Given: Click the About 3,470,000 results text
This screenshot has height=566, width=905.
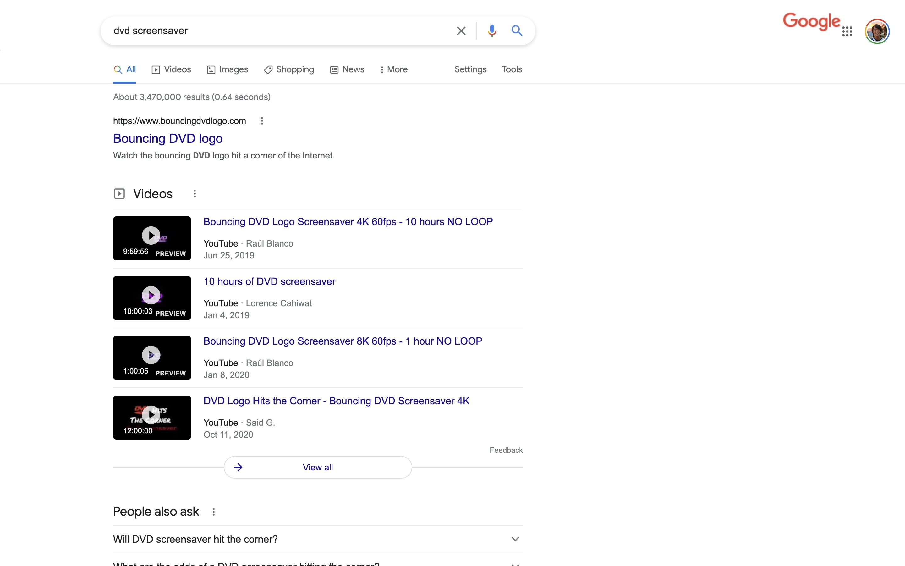Looking at the screenshot, I should (192, 97).
